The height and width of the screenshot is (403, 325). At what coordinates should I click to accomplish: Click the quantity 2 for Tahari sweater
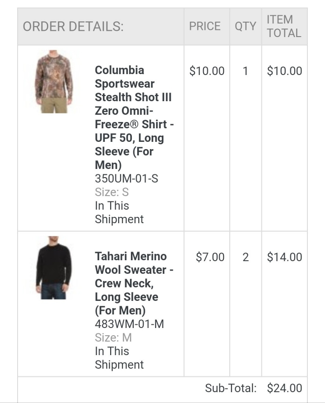point(246,257)
